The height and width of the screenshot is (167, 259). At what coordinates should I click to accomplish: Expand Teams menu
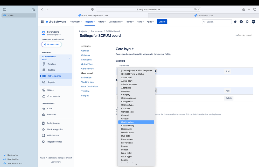(130, 22)
